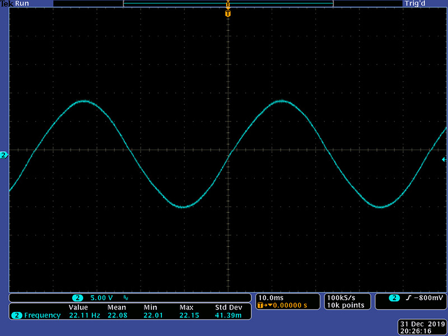Click channel 2 badge in trigger readout
Viewport: 448px width, 336px height.
click(394, 297)
